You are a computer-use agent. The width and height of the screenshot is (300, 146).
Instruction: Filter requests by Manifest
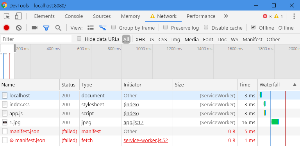(x=253, y=40)
